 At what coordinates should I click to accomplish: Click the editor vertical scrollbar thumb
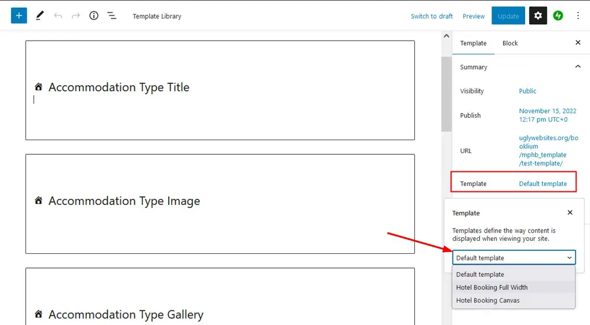[446, 94]
